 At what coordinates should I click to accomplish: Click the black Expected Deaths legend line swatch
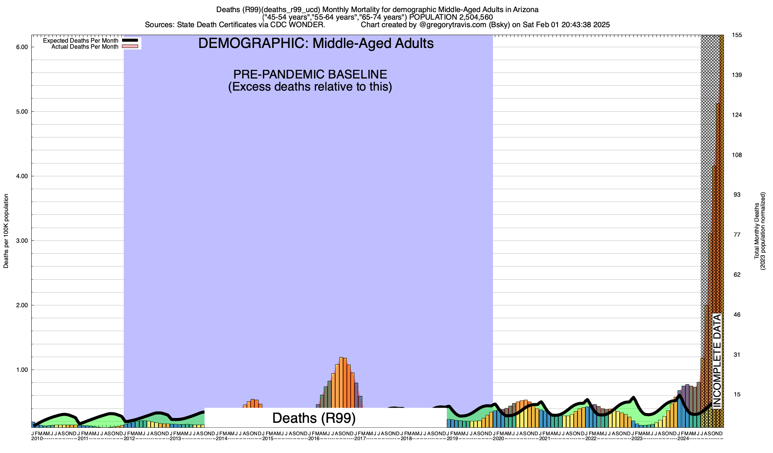click(130, 40)
